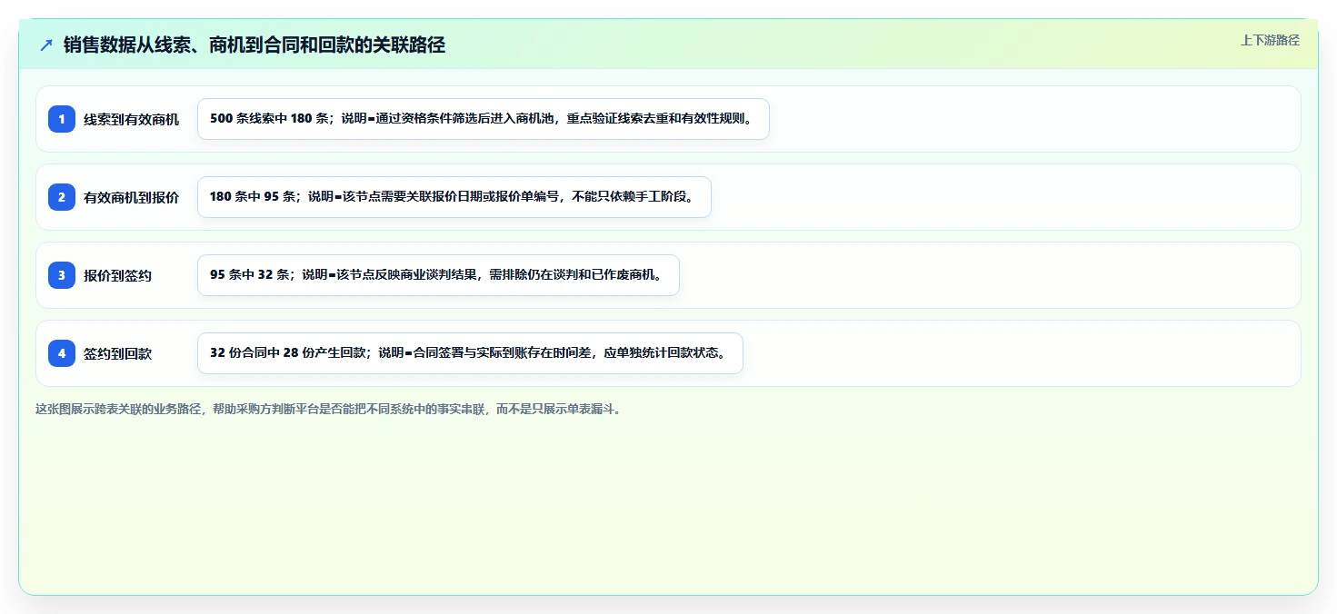Click the step 4 number badge
1337x614 pixels.
pyautogui.click(x=62, y=353)
